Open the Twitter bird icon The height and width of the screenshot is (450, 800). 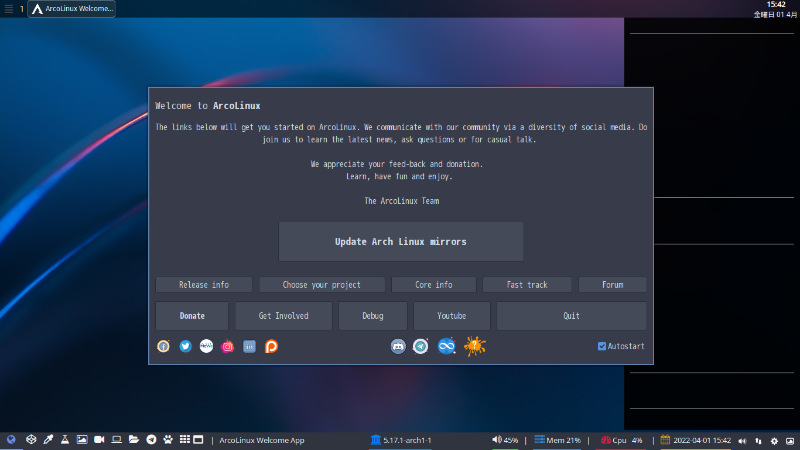pyautogui.click(x=186, y=346)
